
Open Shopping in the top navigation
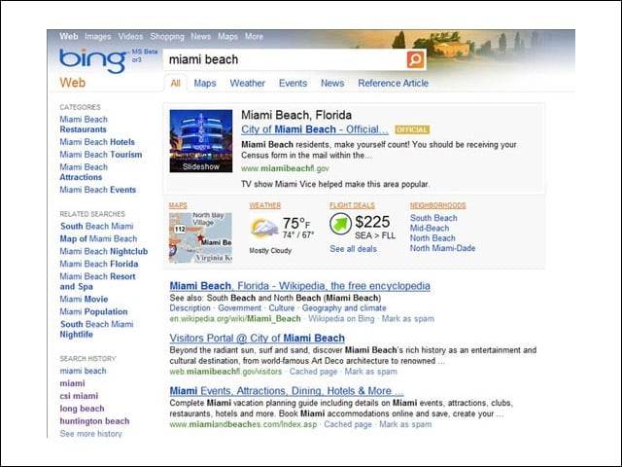pyautogui.click(x=167, y=37)
